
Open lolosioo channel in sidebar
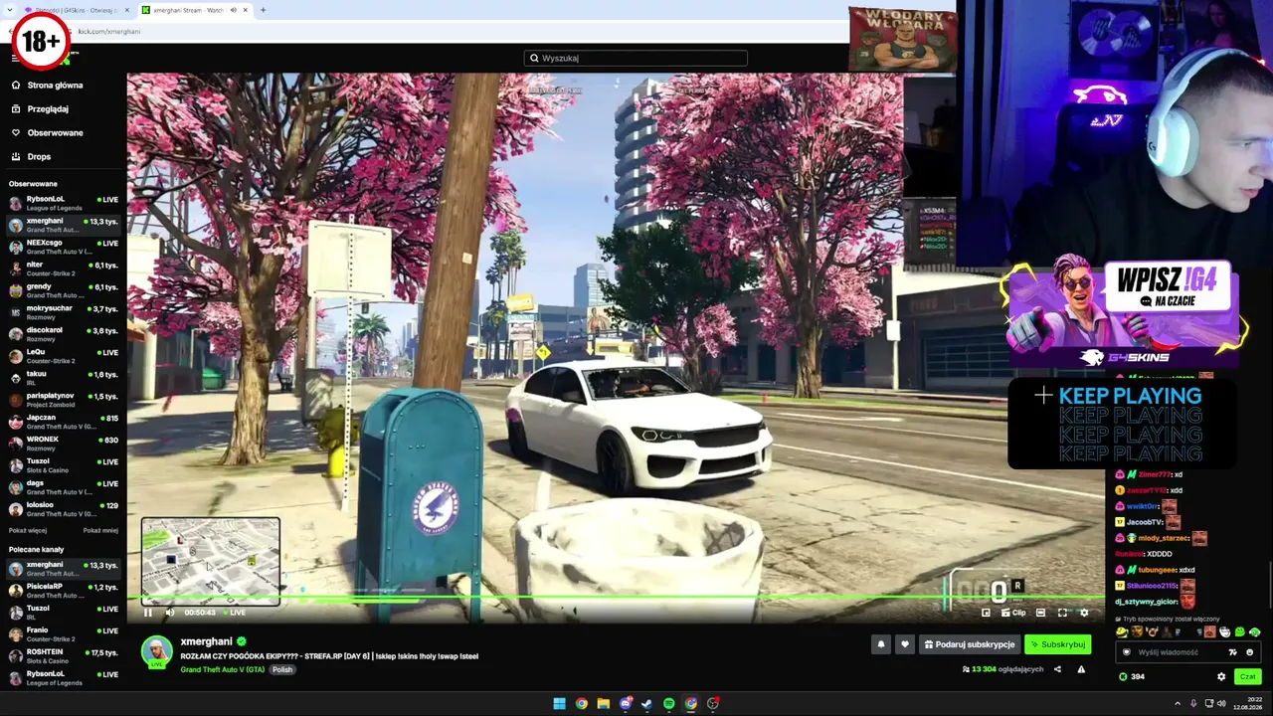pyautogui.click(x=64, y=509)
